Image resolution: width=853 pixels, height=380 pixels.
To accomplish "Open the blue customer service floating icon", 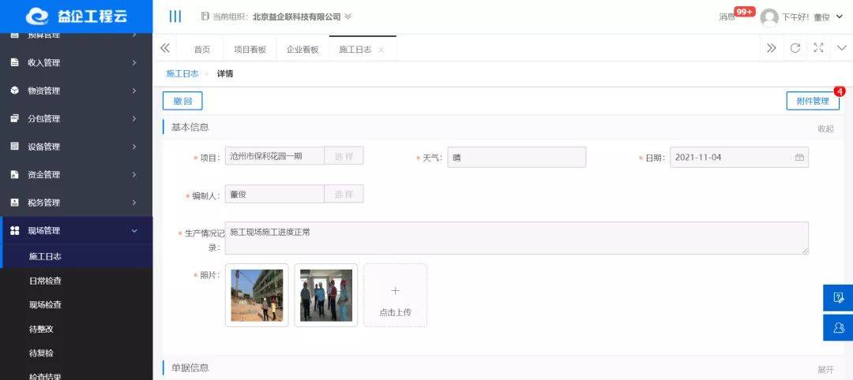I will pyautogui.click(x=838, y=327).
